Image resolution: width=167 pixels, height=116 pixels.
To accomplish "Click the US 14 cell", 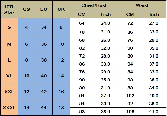I will [26, 108].
